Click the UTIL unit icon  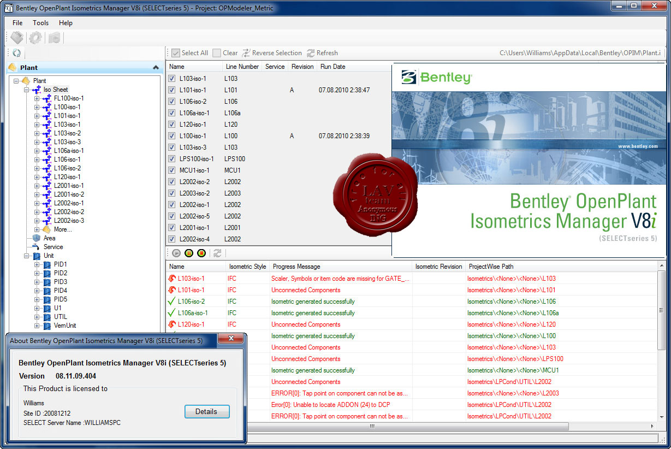pos(47,317)
